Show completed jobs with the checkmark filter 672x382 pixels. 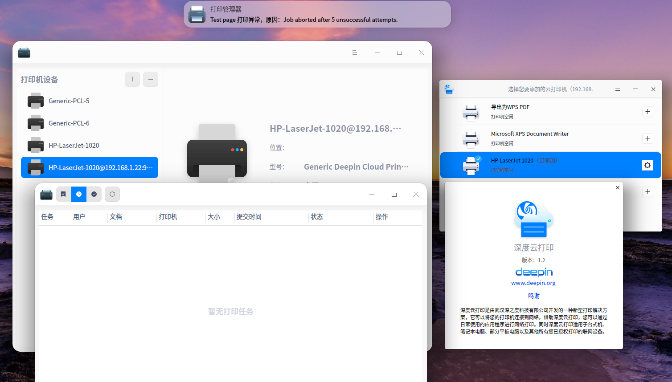(94, 194)
